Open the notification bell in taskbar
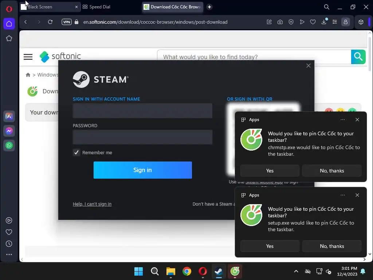The height and width of the screenshot is (280, 373). (363, 271)
